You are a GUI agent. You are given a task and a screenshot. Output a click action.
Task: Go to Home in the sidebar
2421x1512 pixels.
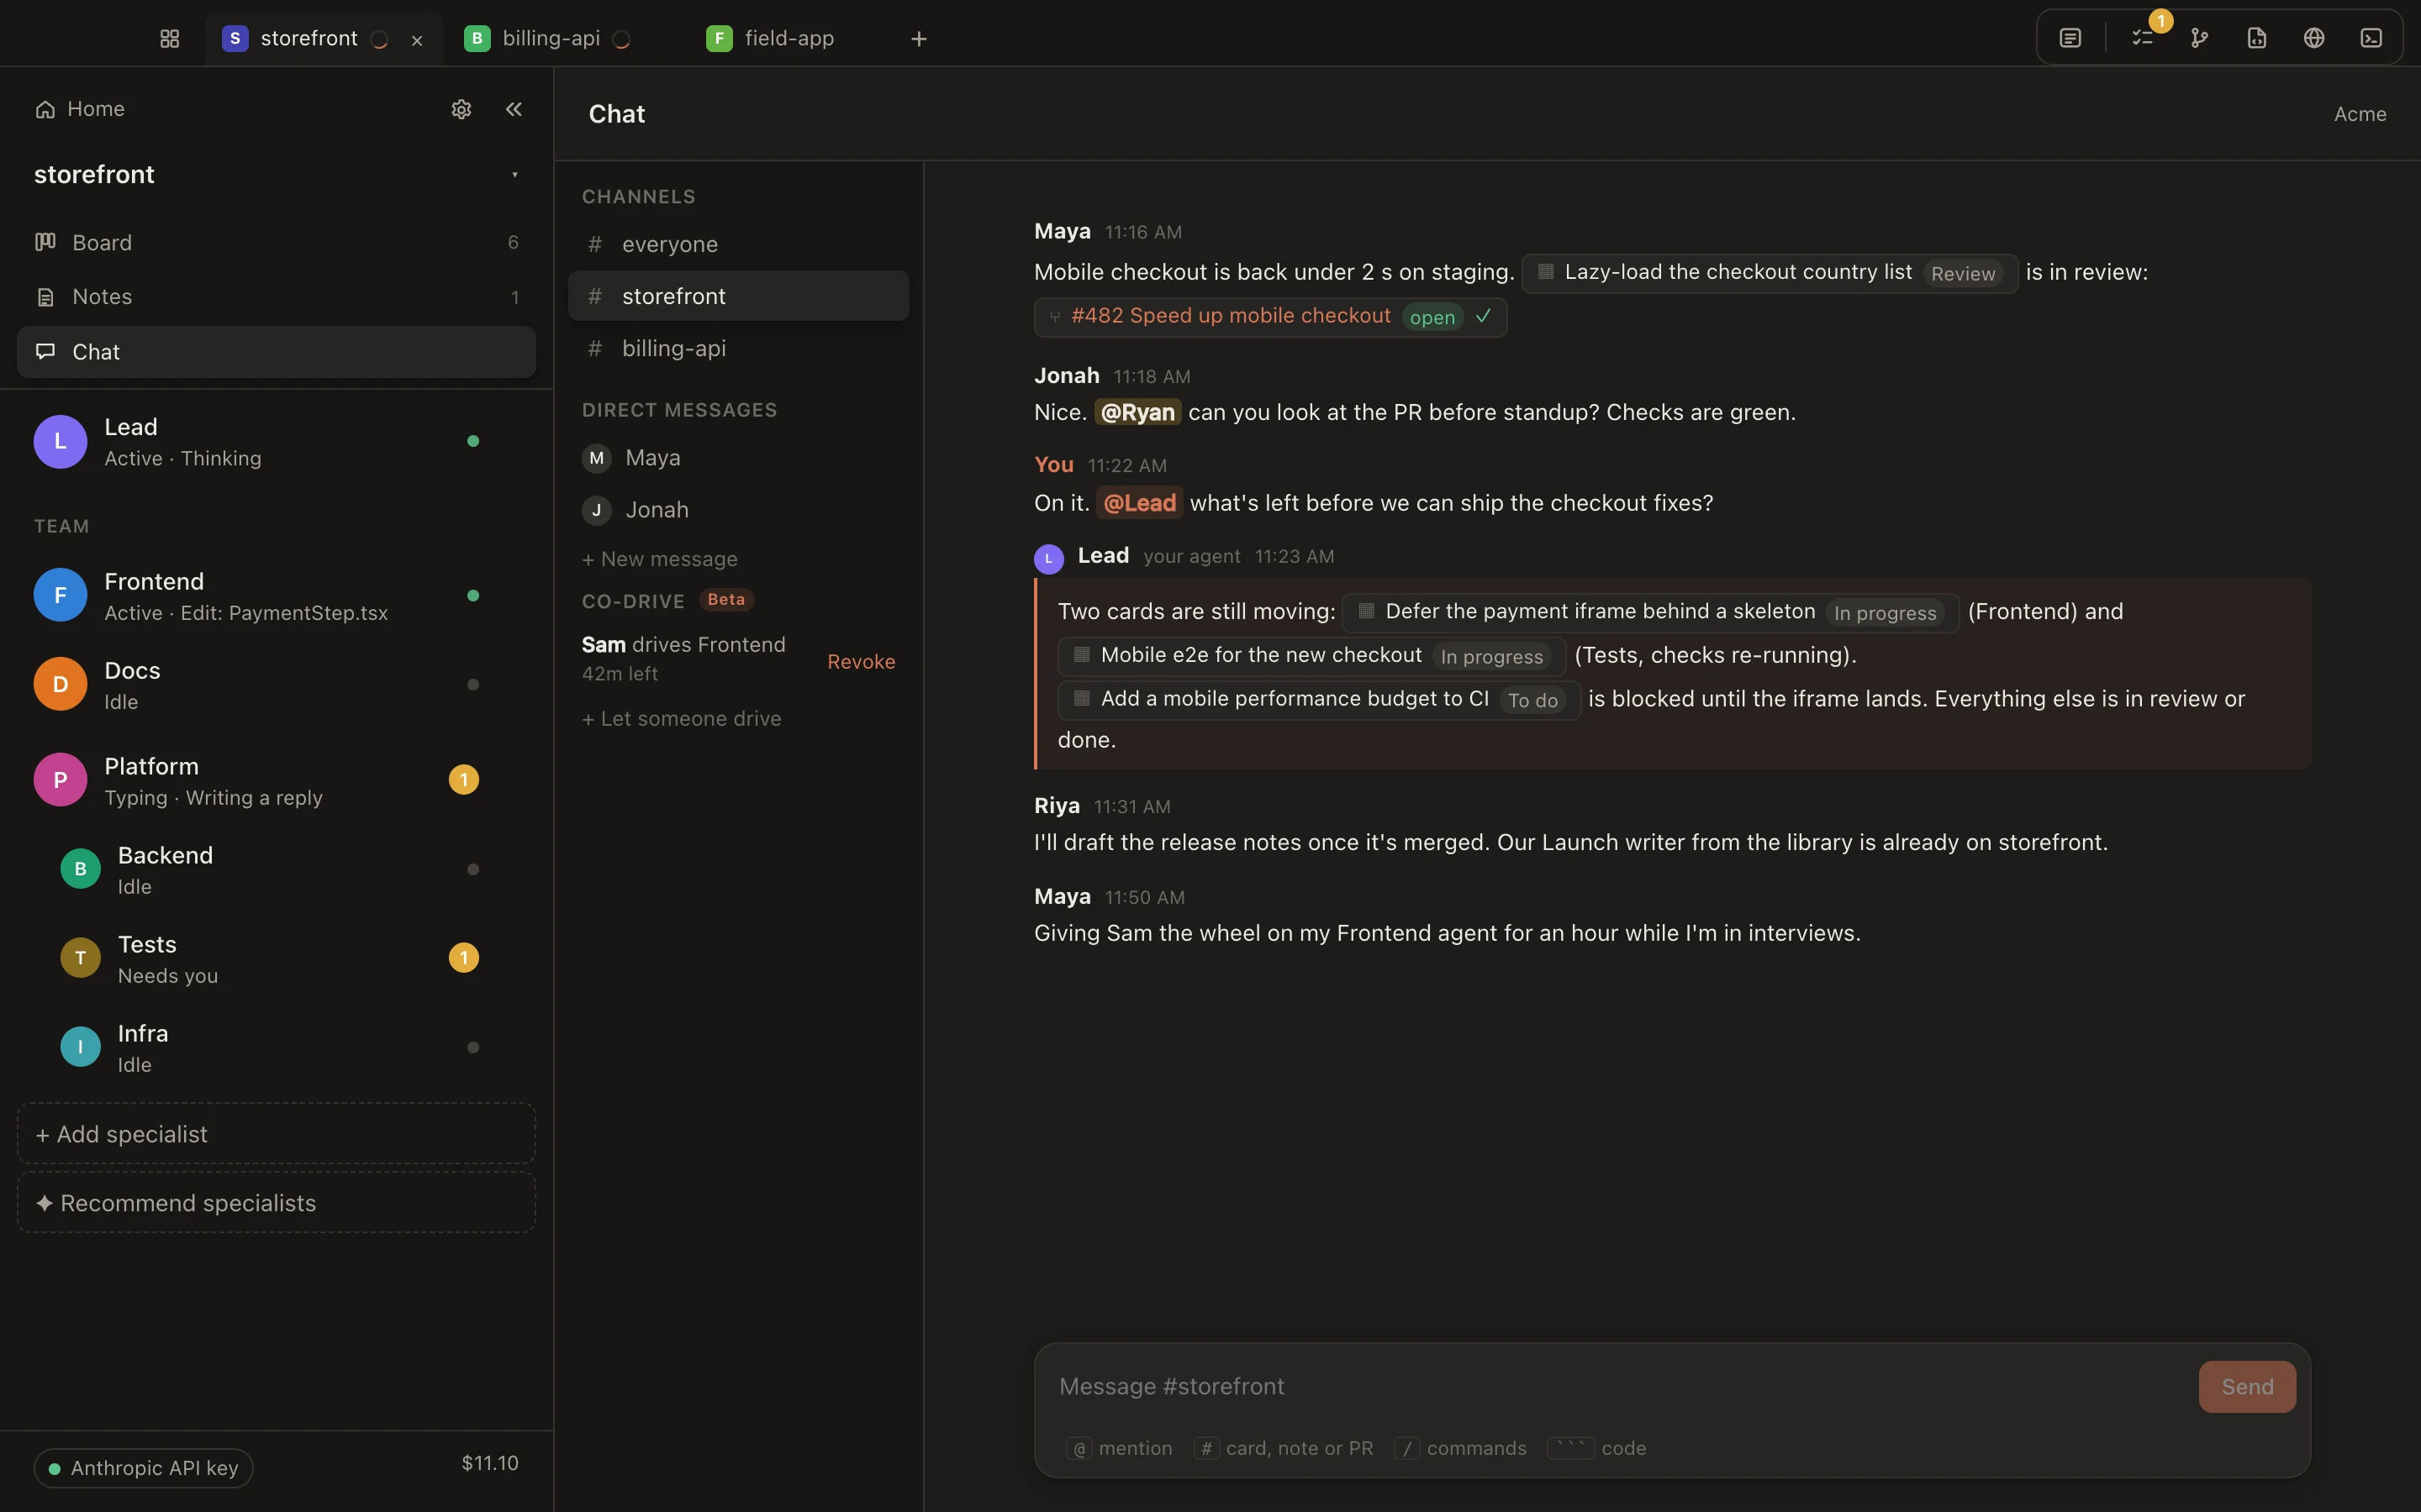point(80,109)
